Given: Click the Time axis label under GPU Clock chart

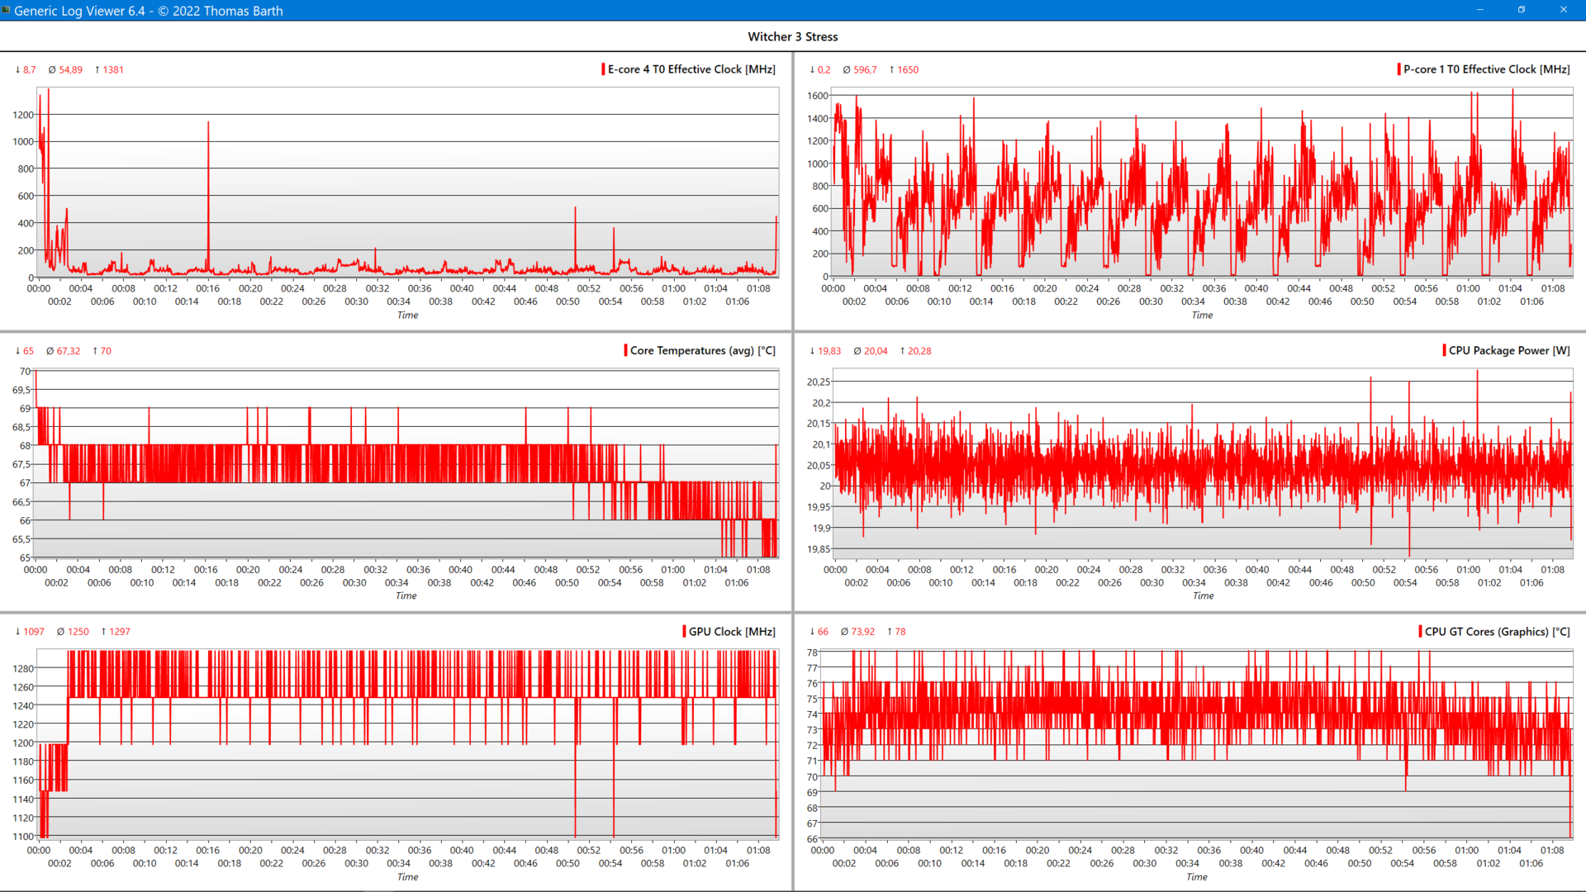Looking at the screenshot, I should tap(407, 877).
